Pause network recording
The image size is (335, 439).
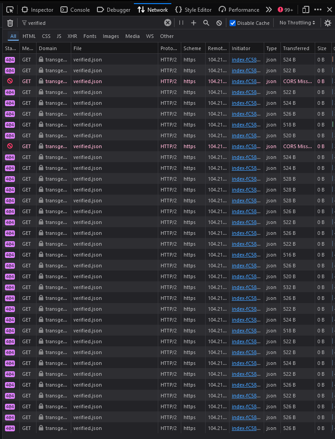(x=181, y=23)
